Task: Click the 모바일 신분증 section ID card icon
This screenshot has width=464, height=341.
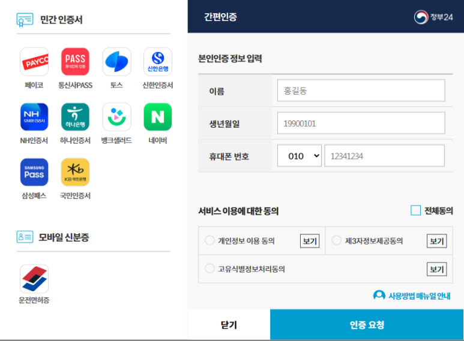Action: tap(25, 237)
